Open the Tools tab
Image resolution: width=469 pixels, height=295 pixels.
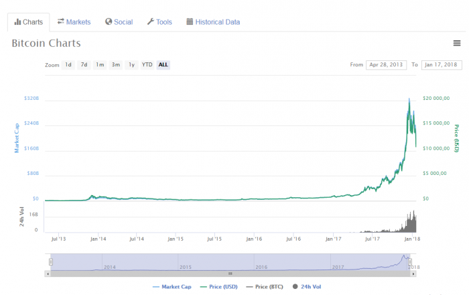point(159,22)
